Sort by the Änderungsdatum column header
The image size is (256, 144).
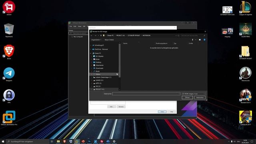coord(162,44)
